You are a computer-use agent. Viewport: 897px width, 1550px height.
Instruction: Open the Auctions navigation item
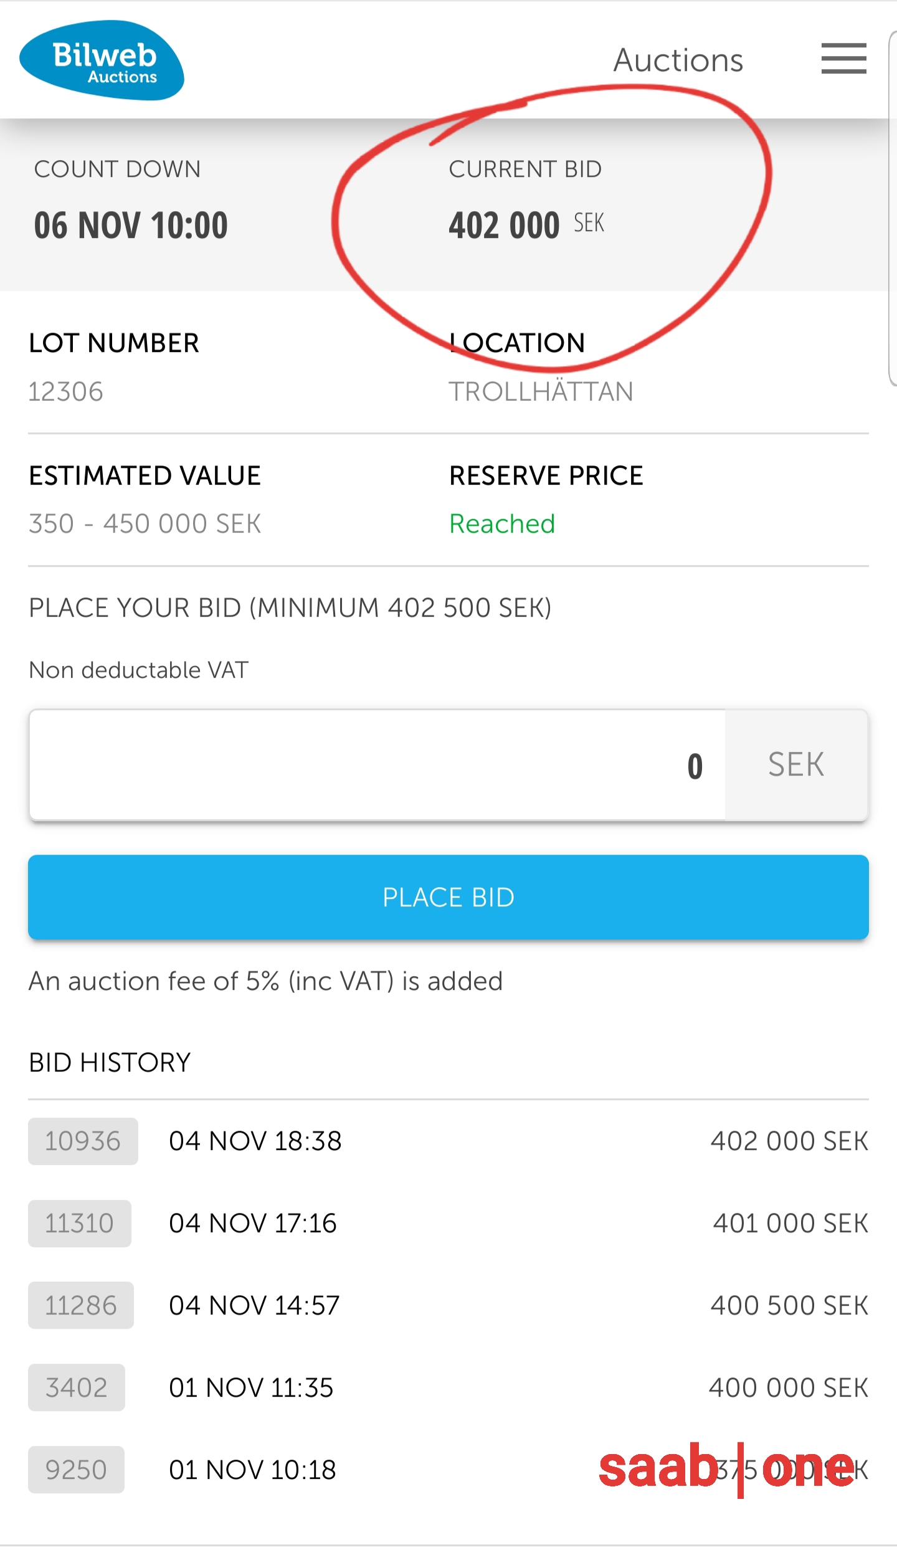tap(678, 60)
